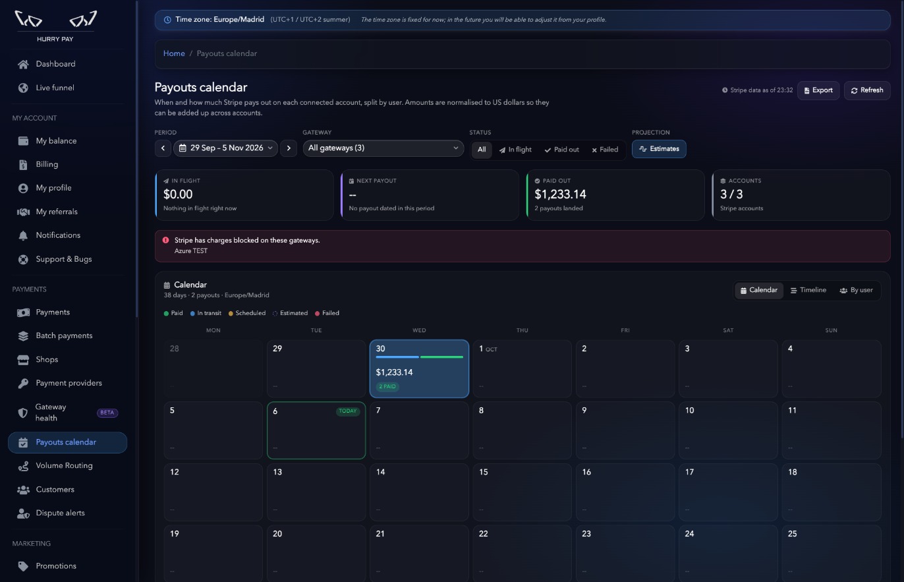Switch to the Calendar view tab

tap(759, 291)
